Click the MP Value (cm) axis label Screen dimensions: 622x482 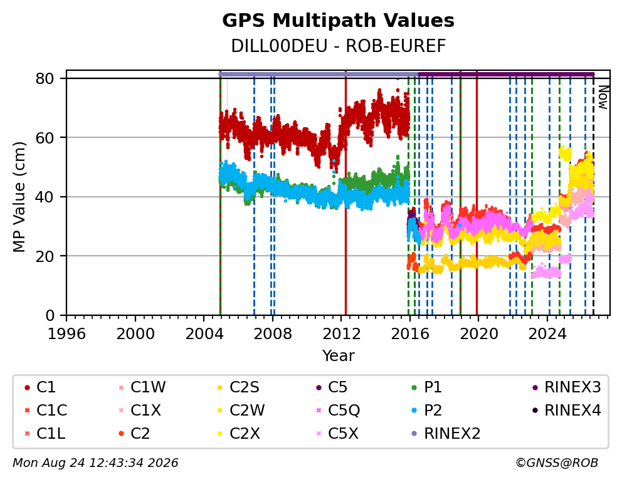point(19,197)
